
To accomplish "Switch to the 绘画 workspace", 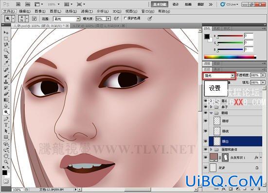I will pos(188,4).
